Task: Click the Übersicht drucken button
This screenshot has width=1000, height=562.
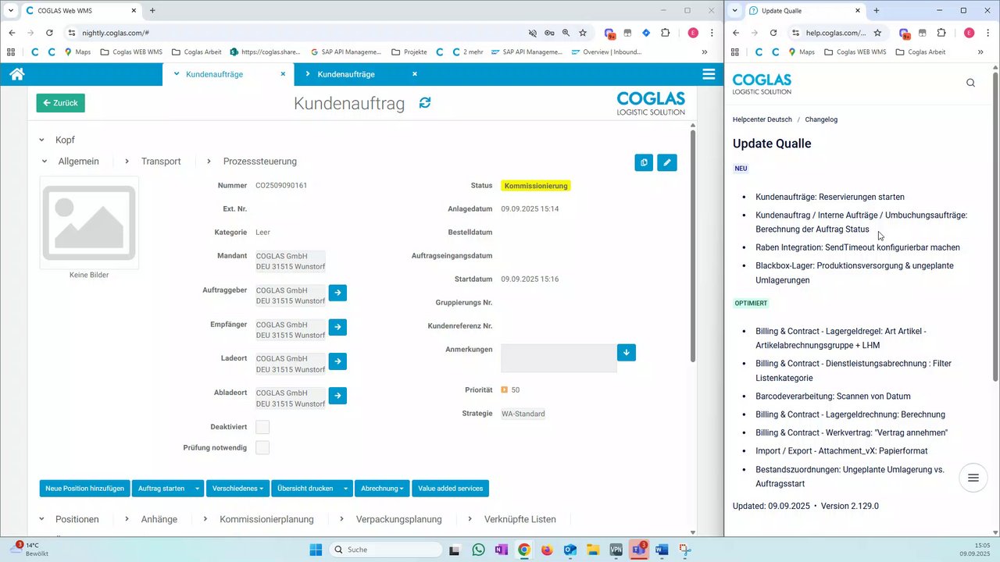Action: (305, 489)
